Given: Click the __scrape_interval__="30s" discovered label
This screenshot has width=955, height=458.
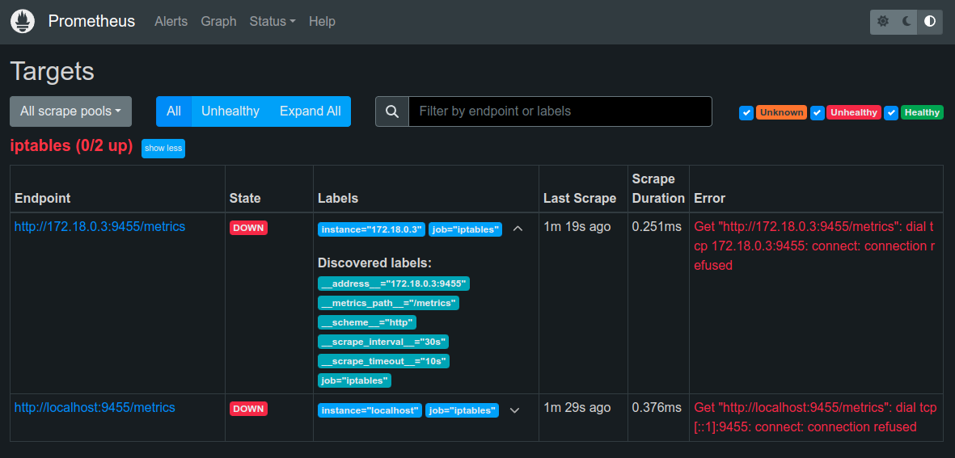Looking at the screenshot, I should coord(384,342).
